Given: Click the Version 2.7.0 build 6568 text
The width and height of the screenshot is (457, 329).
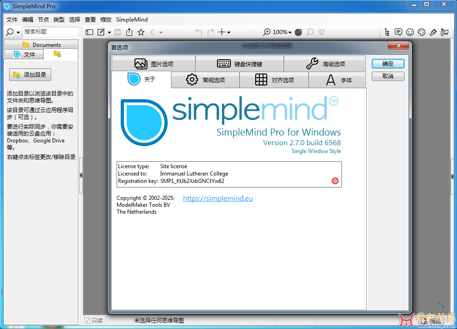Looking at the screenshot, I should tap(302, 143).
